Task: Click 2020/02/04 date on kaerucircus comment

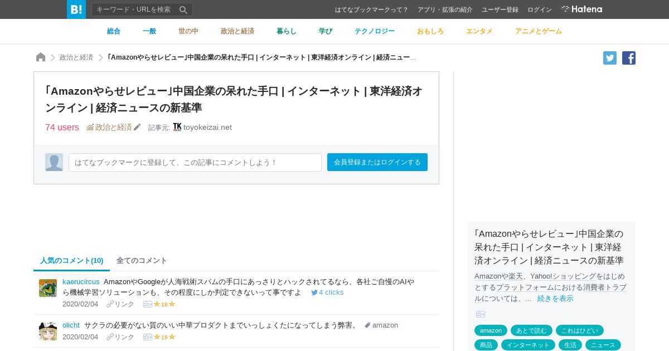Action: tap(80, 304)
